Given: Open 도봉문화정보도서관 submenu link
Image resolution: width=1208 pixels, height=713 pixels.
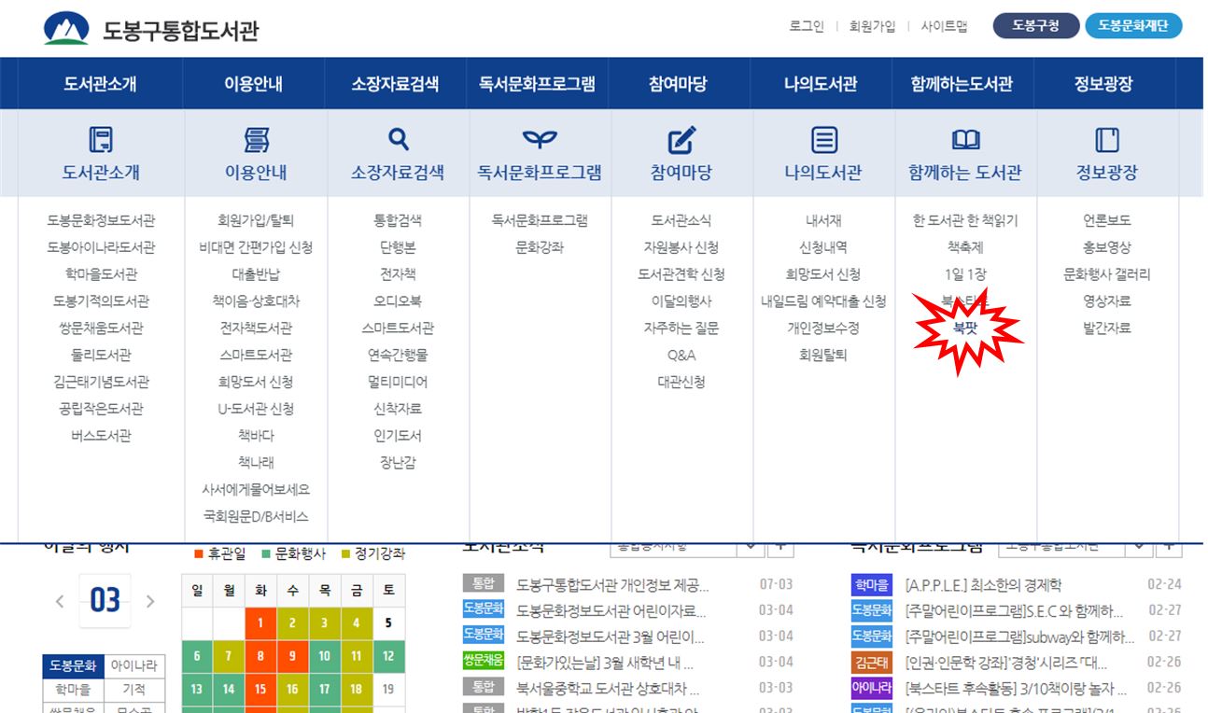Looking at the screenshot, I should point(101,221).
